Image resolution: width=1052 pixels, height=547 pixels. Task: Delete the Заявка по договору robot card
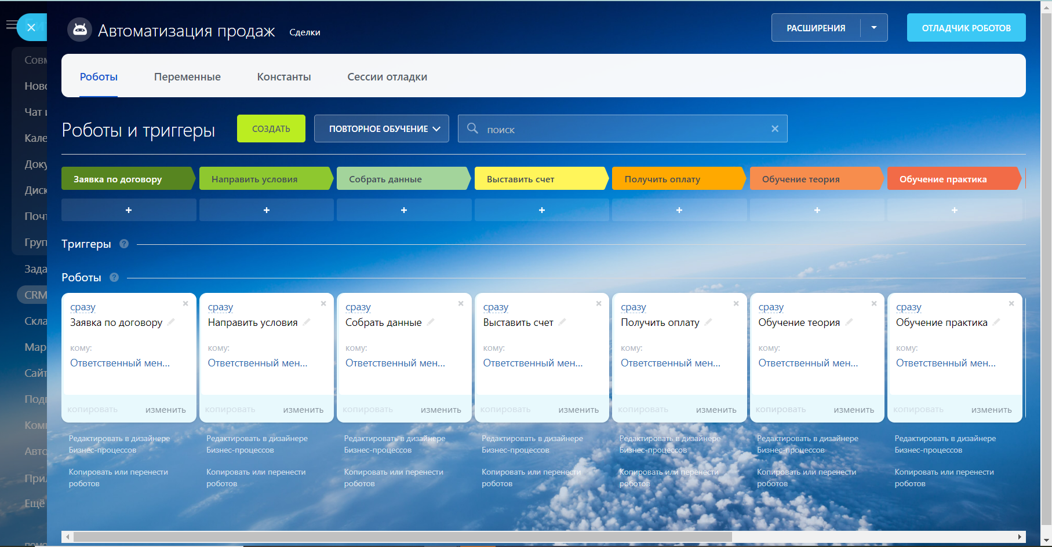pos(185,303)
